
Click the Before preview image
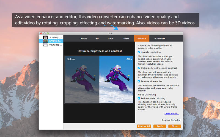pos(82,80)
